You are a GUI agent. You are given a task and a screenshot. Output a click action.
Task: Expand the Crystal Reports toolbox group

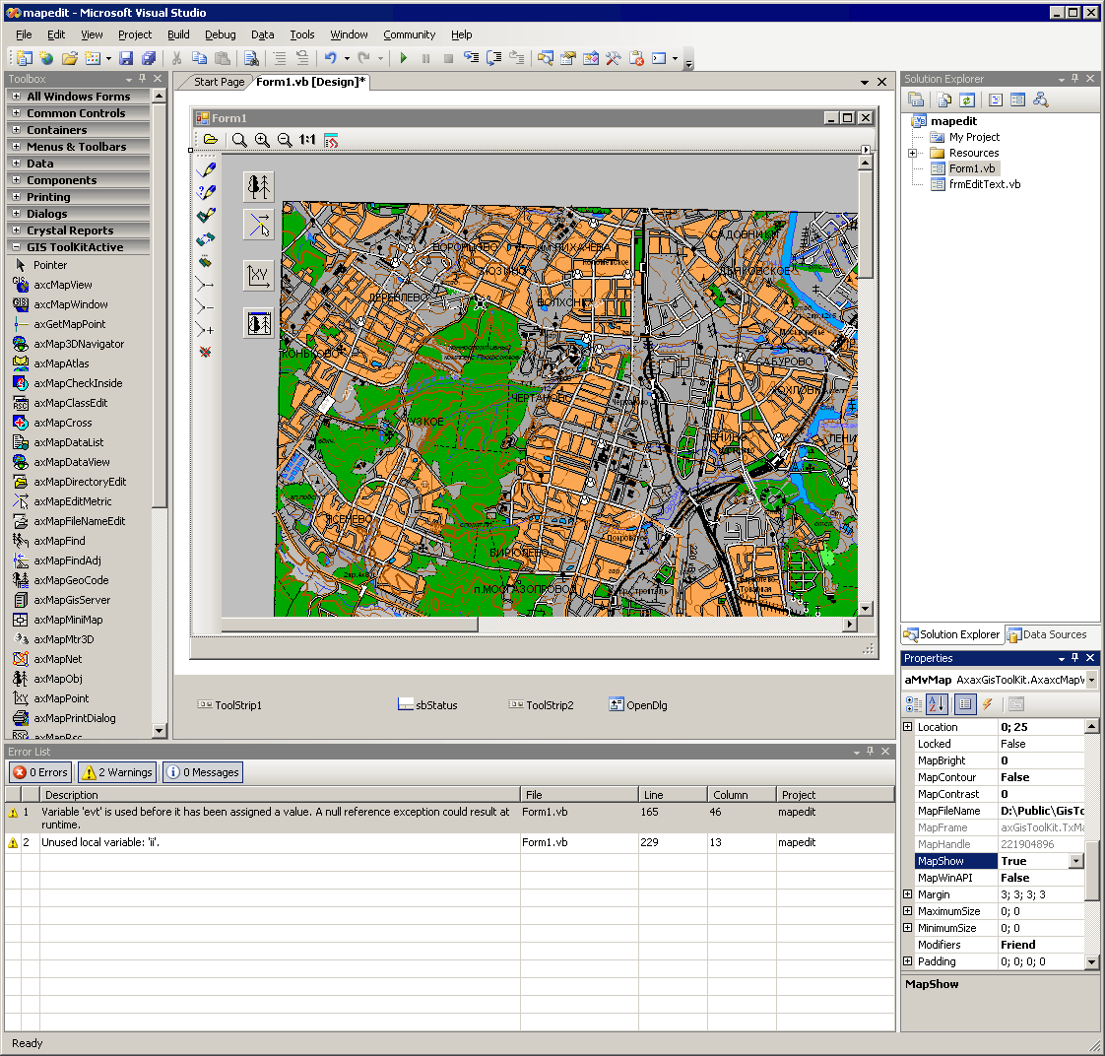pyautogui.click(x=16, y=231)
